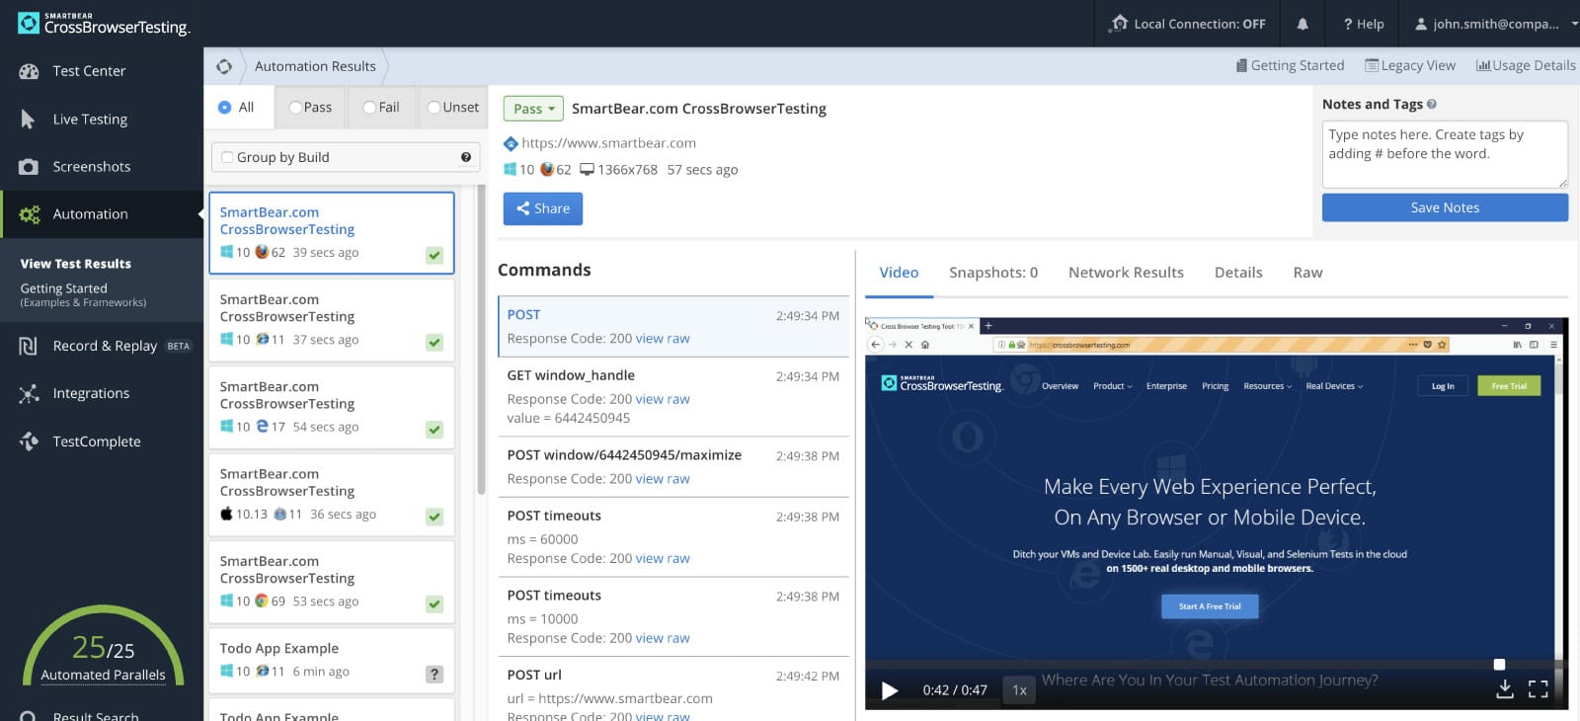Click the CrossBrowserTesting logo
This screenshot has height=721, width=1580.
pyautogui.click(x=104, y=24)
